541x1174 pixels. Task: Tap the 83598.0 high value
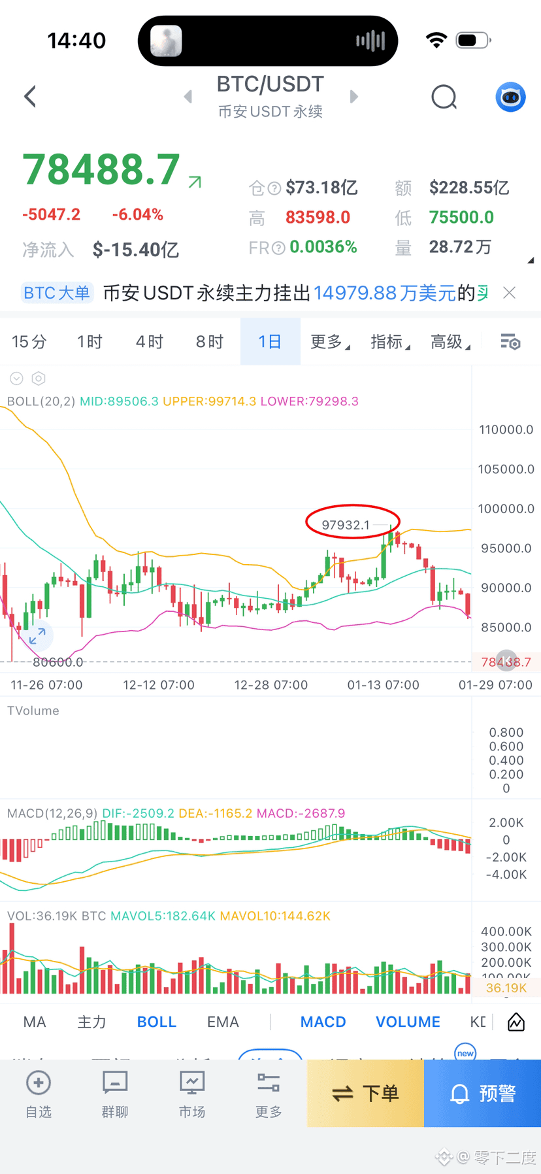[x=318, y=218]
